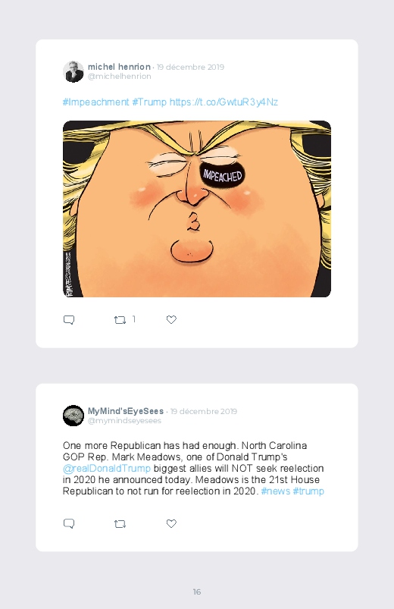Open the lowercase #trump hashtag
Image resolution: width=394 pixels, height=609 pixels.
click(x=308, y=491)
